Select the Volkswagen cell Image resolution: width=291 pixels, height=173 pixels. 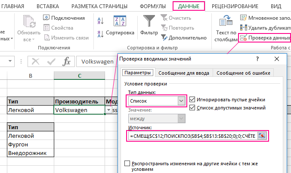coord(80,110)
